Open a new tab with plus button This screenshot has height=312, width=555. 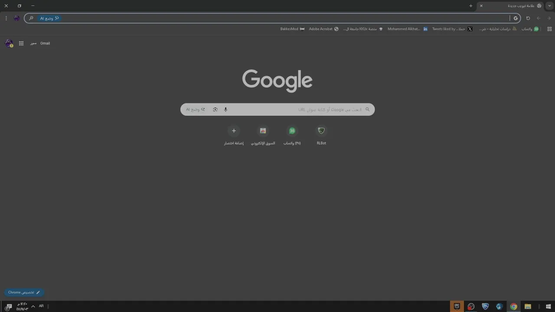471,6
